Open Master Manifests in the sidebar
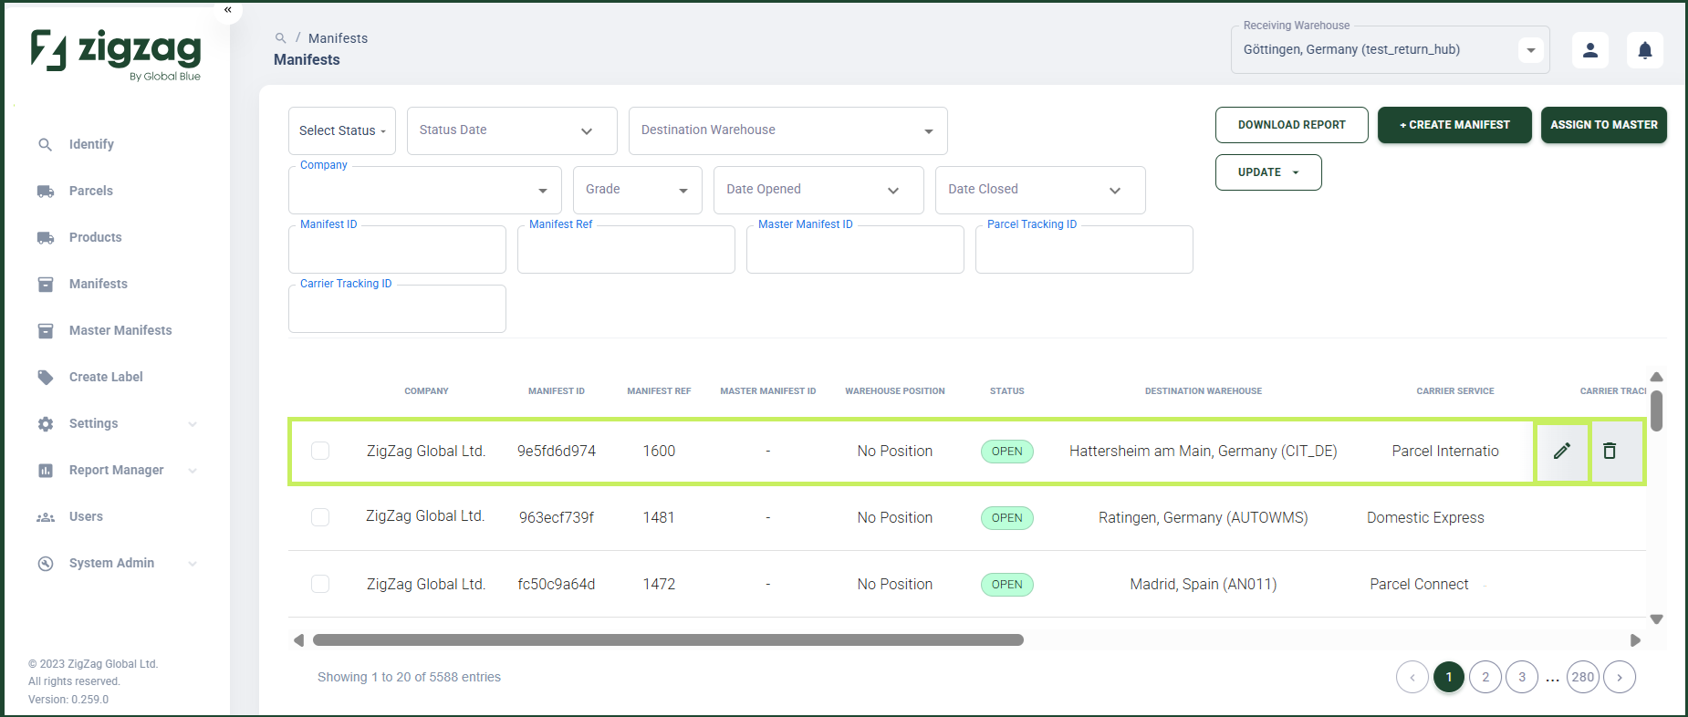Screen dimensions: 1688x717 [120, 330]
